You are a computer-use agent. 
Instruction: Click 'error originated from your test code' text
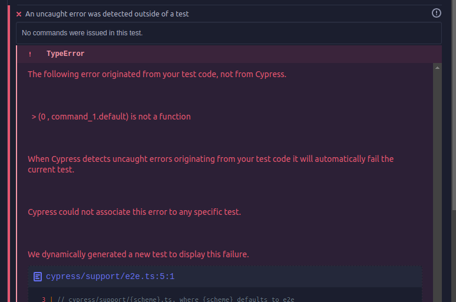(157, 74)
